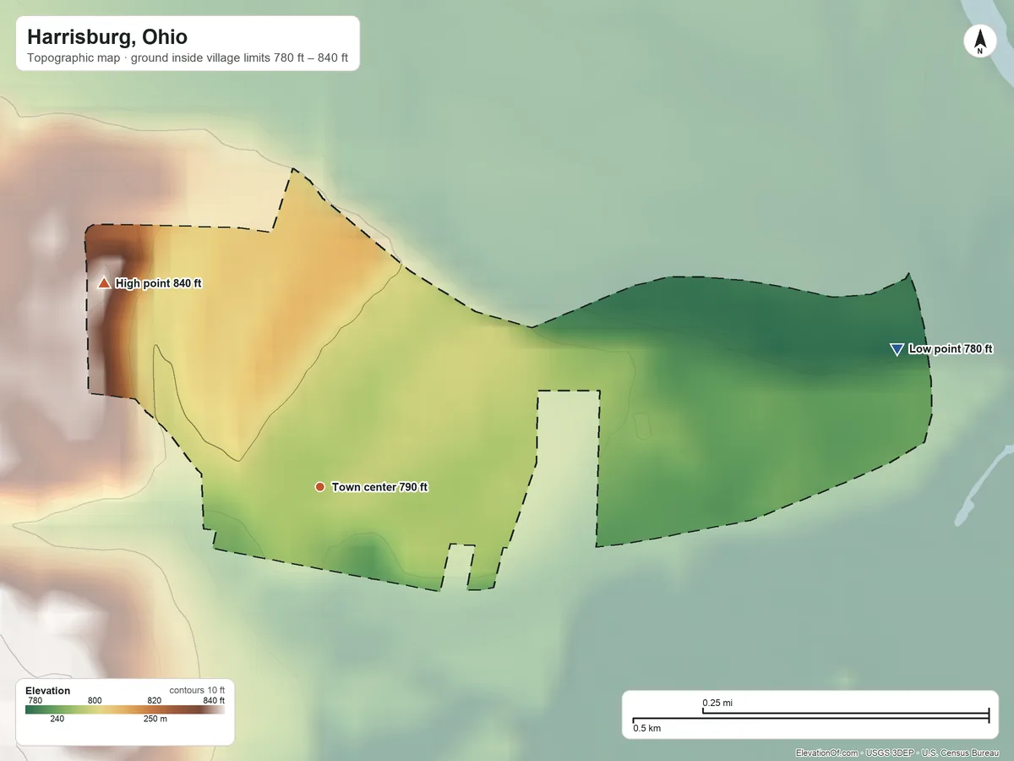This screenshot has width=1014, height=761.
Task: Click the "0.5 km" scale label
Action: (647, 728)
